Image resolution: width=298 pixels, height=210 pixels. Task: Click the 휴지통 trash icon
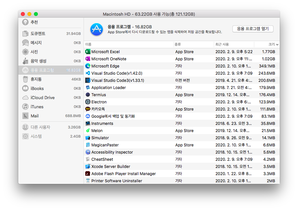coord(25,79)
